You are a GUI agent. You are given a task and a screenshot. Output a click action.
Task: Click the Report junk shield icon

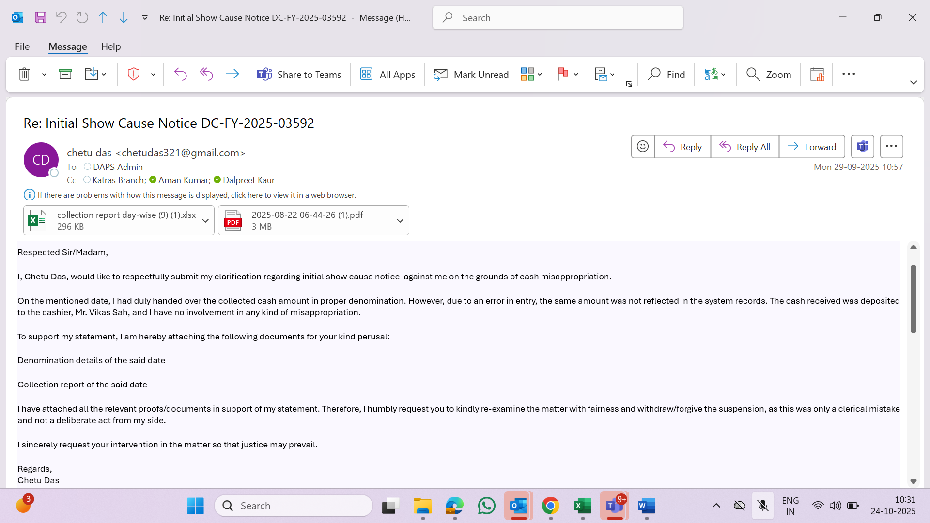tap(134, 75)
